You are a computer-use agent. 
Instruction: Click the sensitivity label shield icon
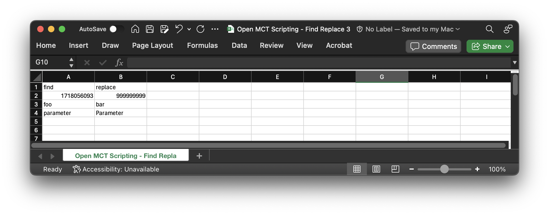click(x=360, y=29)
